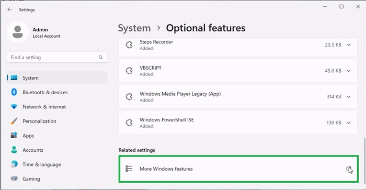Click the Steps Recorder gear icon
Viewport: 366px width, 190px height.
coord(129,44)
